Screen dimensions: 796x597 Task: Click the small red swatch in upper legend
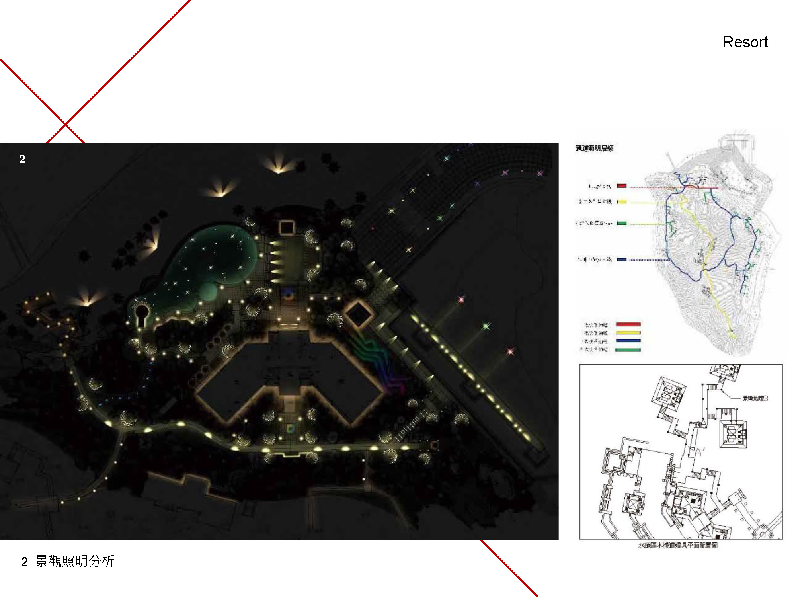pyautogui.click(x=621, y=186)
